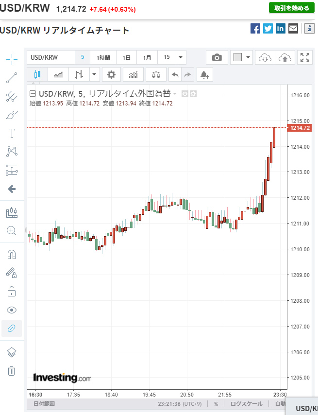This screenshot has height=415, width=318.
Task: Open the indicators chart icon
Action: click(x=133, y=74)
